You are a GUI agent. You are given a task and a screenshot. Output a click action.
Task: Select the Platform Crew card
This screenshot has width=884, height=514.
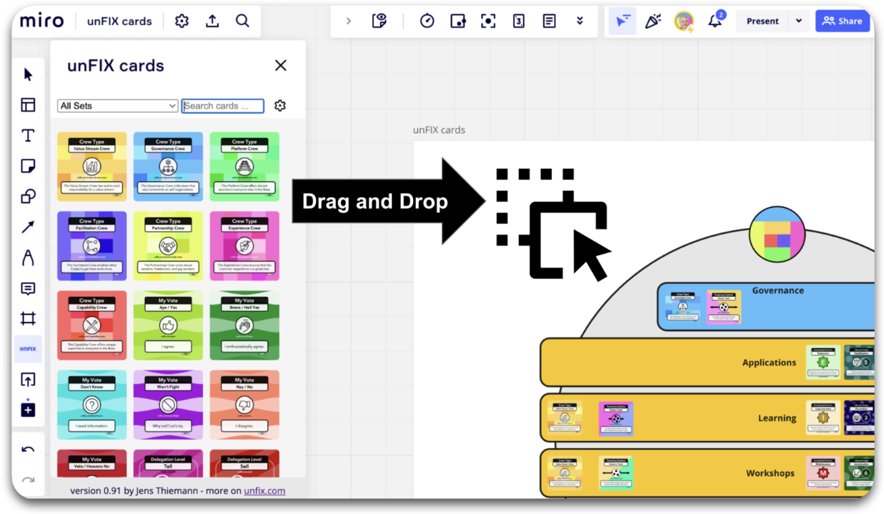pyautogui.click(x=244, y=167)
